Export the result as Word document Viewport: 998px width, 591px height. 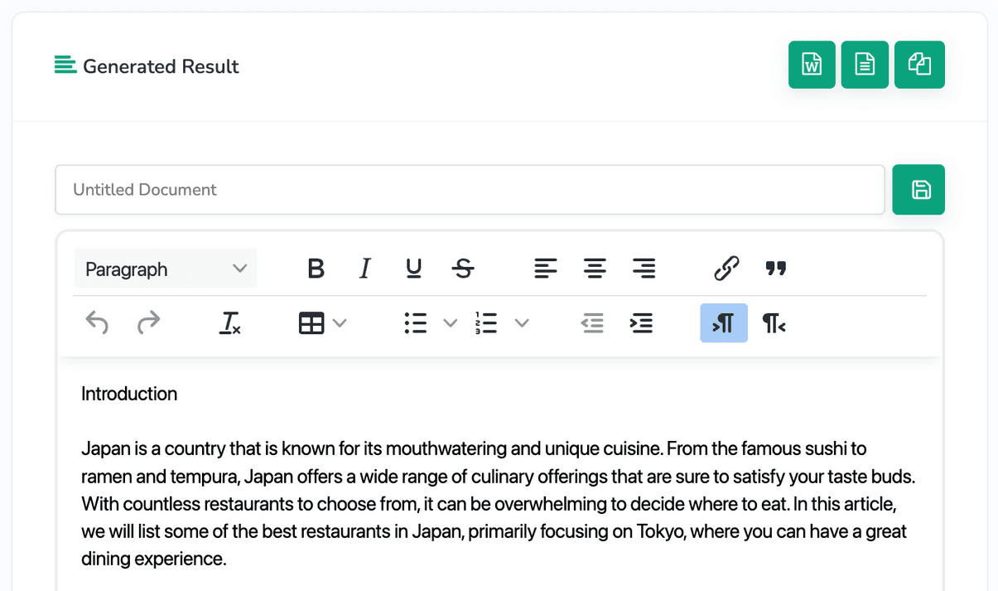tap(812, 65)
